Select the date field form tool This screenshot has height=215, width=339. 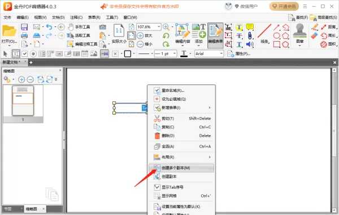tap(85, 53)
